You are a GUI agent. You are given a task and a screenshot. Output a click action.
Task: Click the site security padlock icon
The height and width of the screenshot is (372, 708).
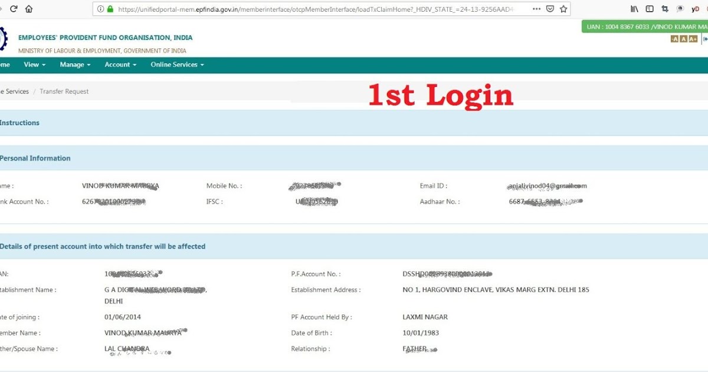(x=111, y=9)
